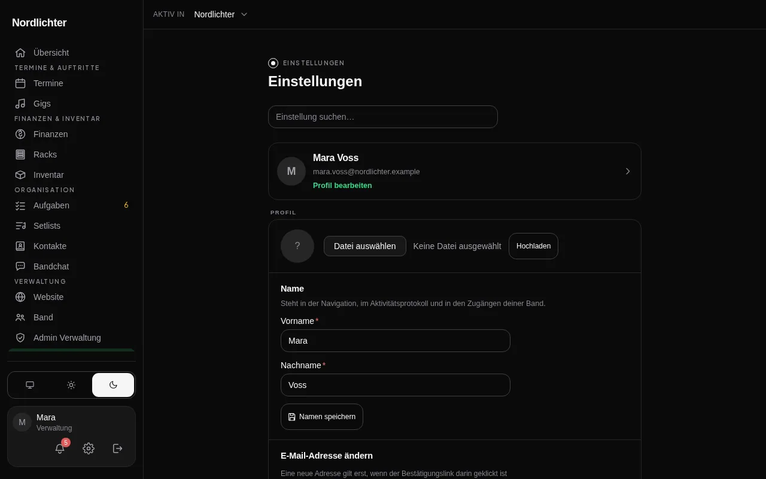Image resolution: width=766 pixels, height=479 pixels.
Task: Click the Nachname input field
Action: pyautogui.click(x=396, y=385)
